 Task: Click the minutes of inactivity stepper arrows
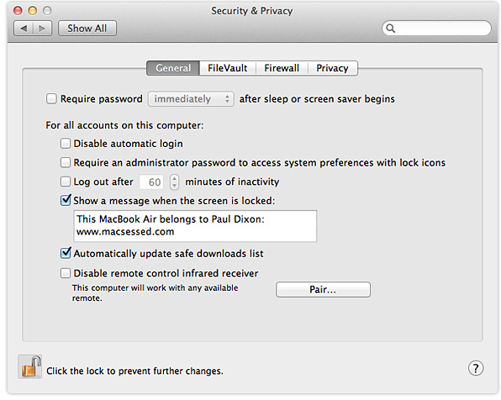175,182
